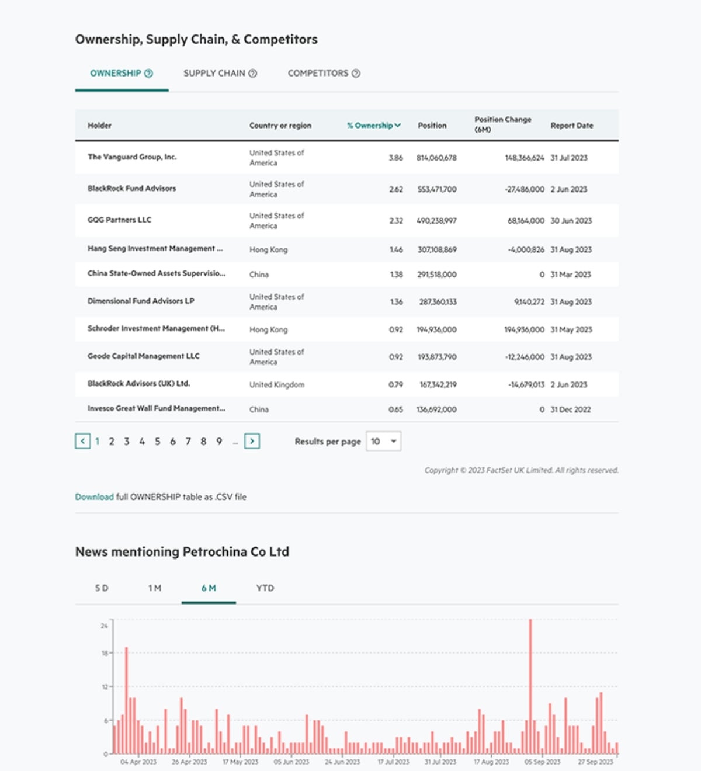Go to page 7 of results
701x771 pixels.
coord(188,442)
